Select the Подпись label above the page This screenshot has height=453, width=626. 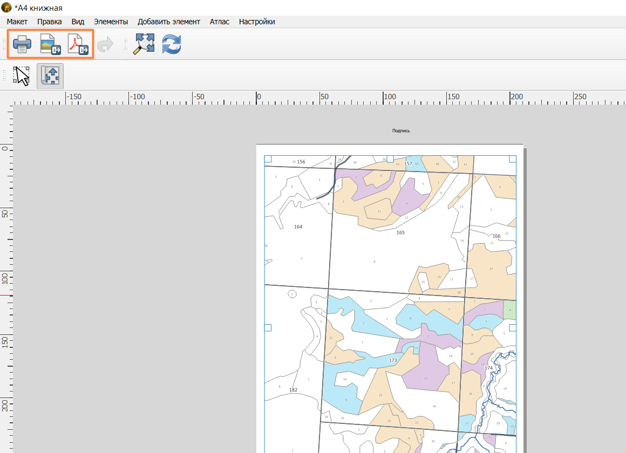click(401, 131)
